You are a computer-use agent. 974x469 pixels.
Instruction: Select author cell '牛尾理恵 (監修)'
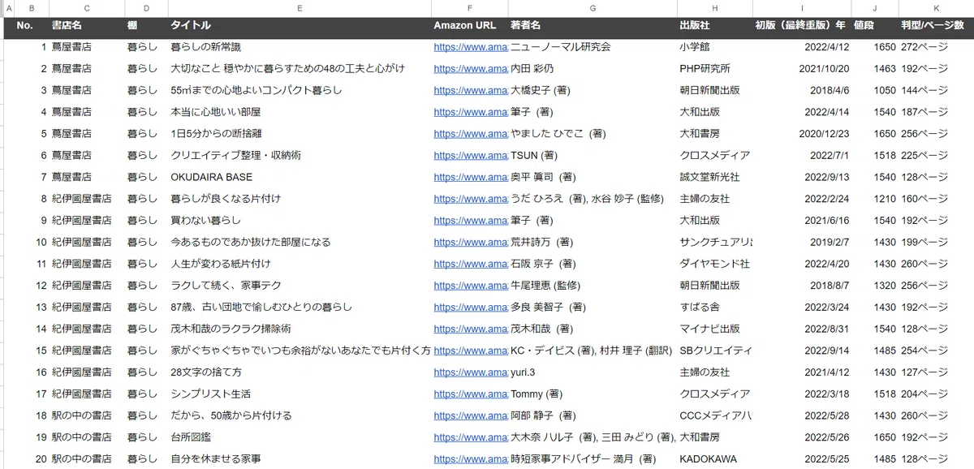[x=593, y=286]
